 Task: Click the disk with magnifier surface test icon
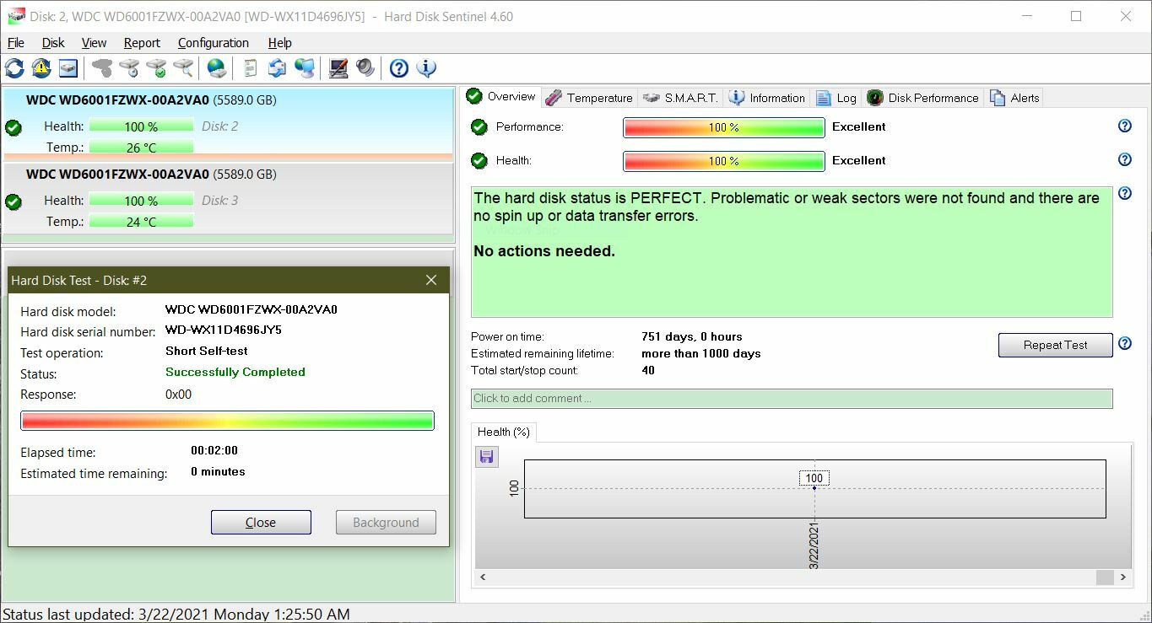pos(183,68)
